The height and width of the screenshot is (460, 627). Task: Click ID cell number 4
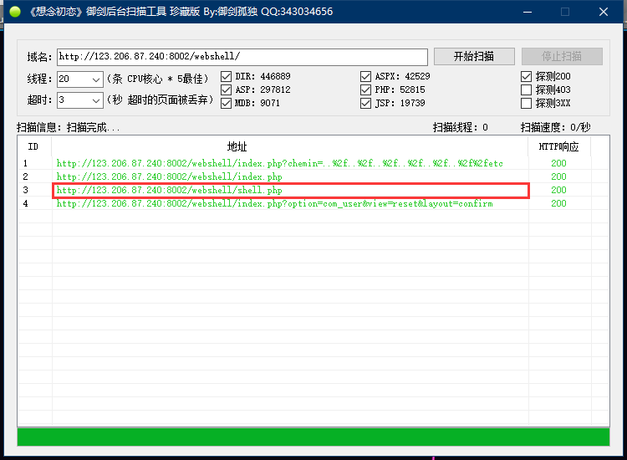click(x=26, y=203)
